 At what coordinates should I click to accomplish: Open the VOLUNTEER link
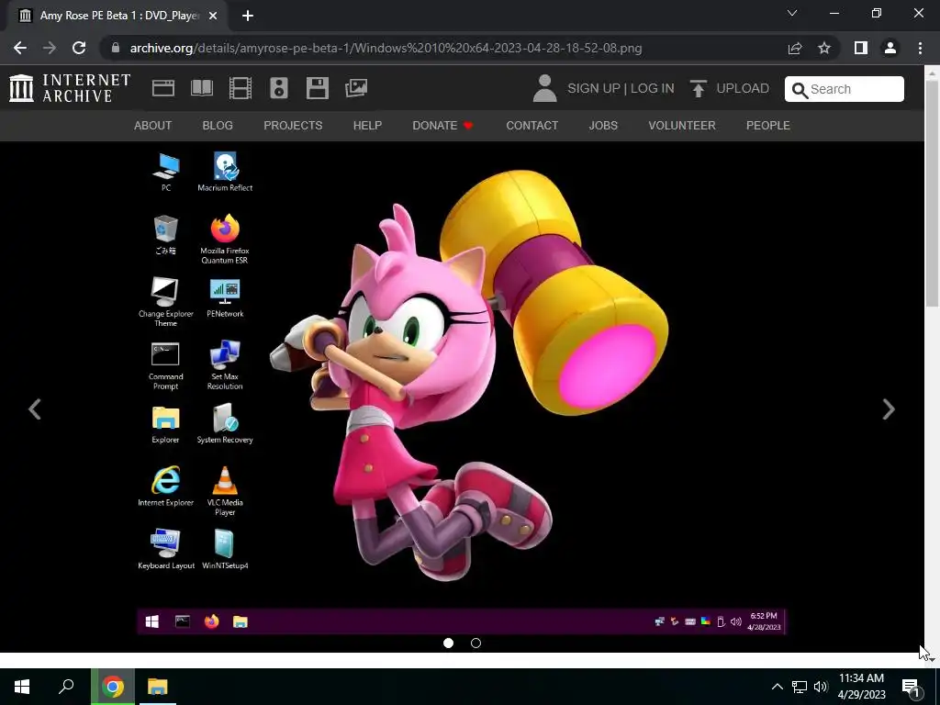tap(682, 125)
